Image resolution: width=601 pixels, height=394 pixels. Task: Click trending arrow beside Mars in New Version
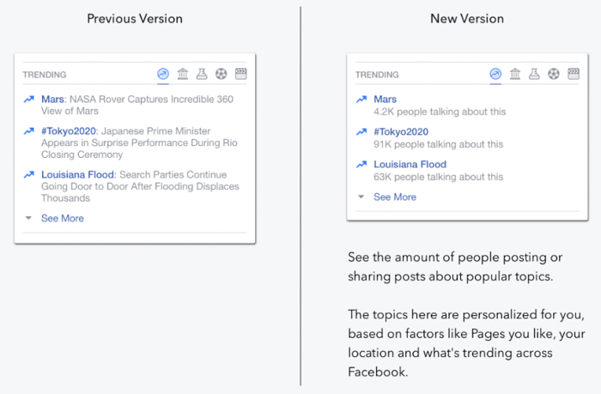tap(361, 100)
